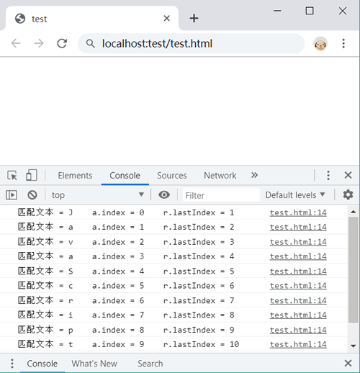The width and height of the screenshot is (360, 373).
Task: Click the text a.index = 6
Action: 118,300
